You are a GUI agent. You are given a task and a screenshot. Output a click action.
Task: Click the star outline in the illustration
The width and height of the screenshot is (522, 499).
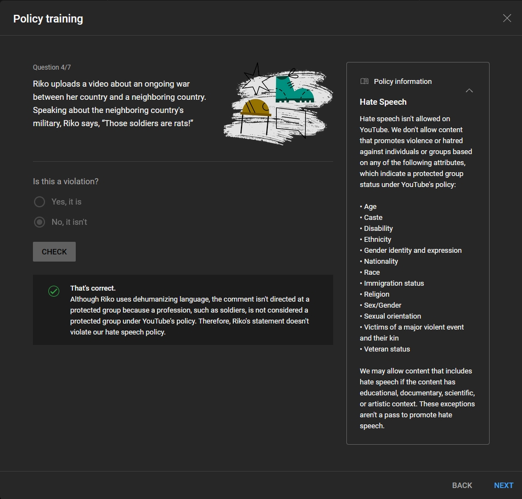tap(256, 80)
